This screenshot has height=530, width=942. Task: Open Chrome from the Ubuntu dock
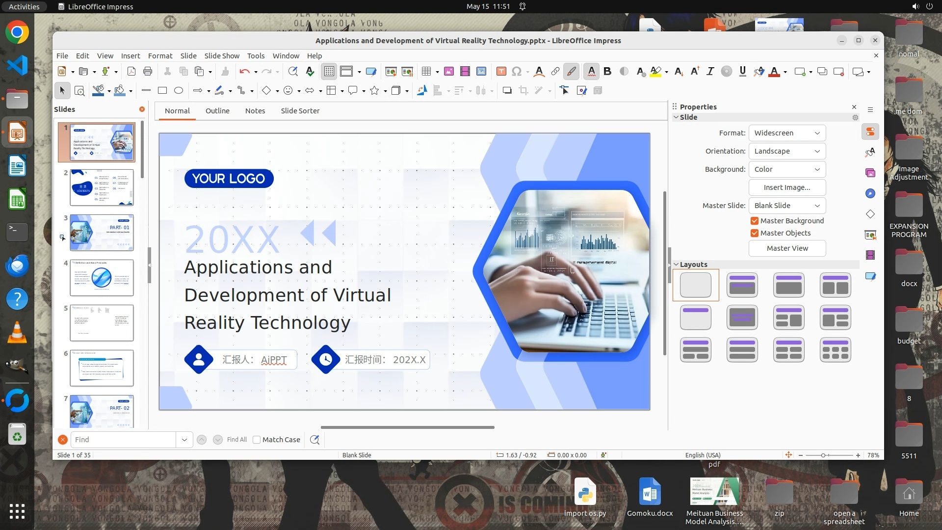point(17,32)
